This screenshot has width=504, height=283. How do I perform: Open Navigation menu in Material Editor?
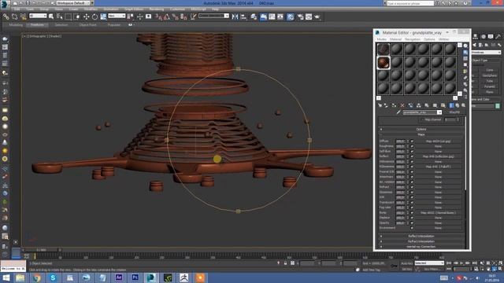413,39
